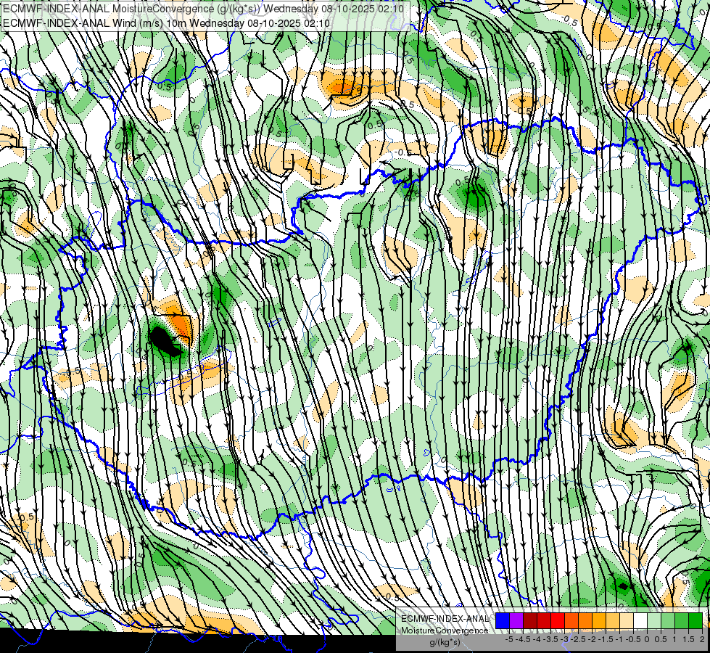Screen dimensions: 710x653
Task: Select the Wind 10m title line
Action: (x=167, y=23)
